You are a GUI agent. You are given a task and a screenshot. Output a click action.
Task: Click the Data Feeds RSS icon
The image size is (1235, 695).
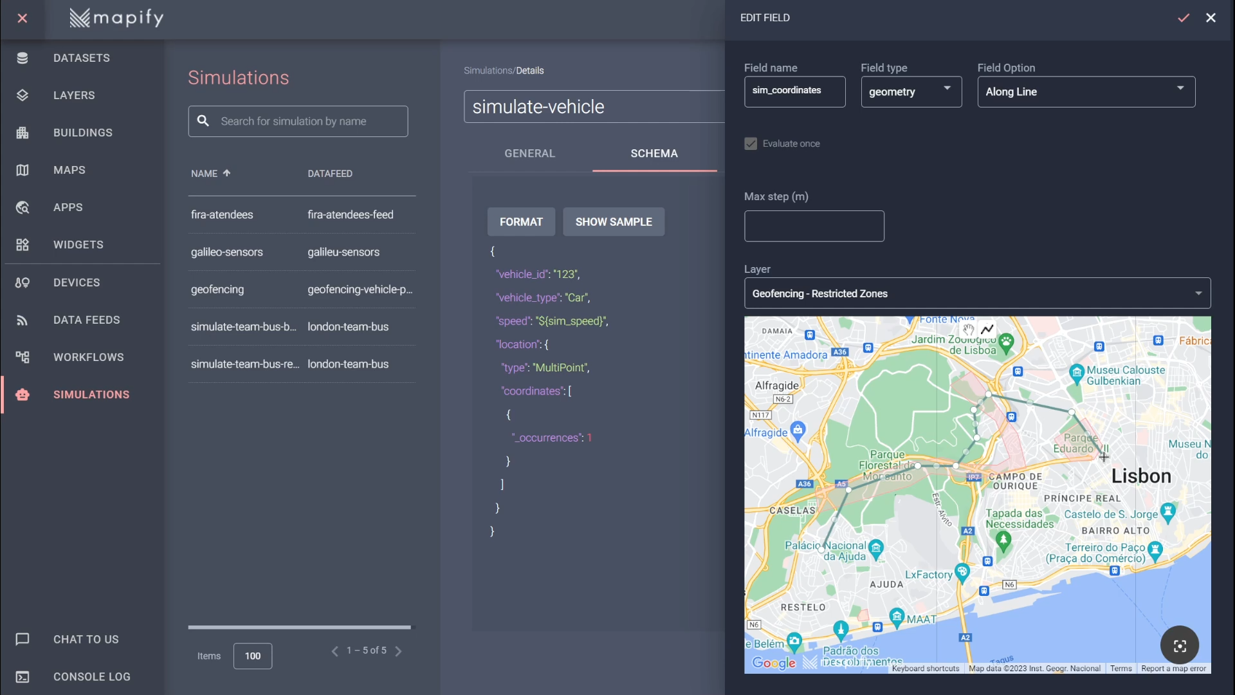[23, 320]
